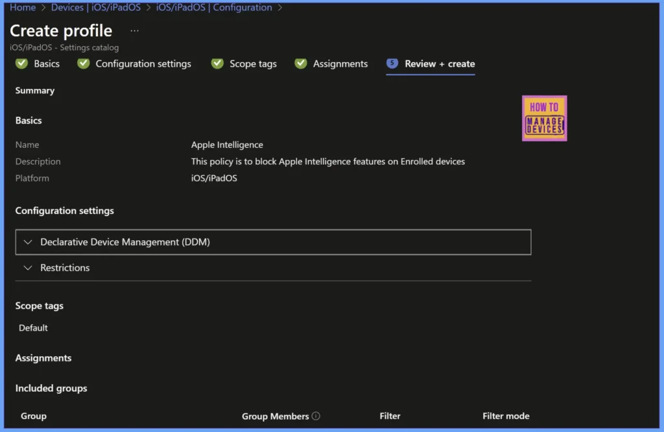Click the policy description text
Viewport: 664px width, 432px height.
pos(327,162)
